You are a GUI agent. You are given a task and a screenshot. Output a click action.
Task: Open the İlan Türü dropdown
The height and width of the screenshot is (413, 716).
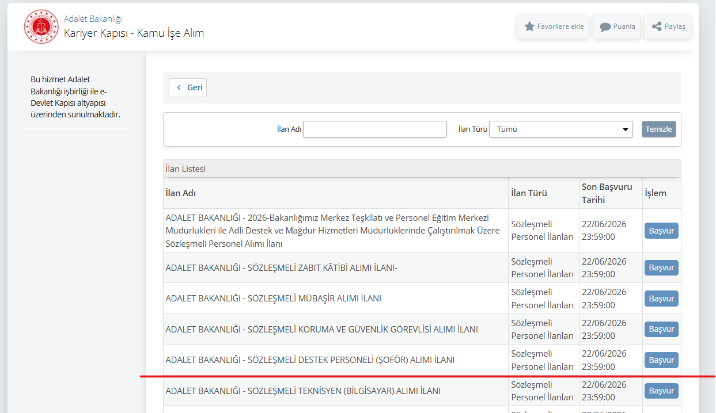(x=561, y=129)
